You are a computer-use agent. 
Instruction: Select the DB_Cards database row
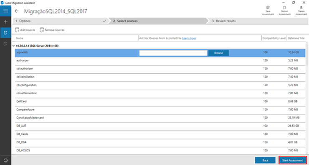pyautogui.click(x=160, y=135)
